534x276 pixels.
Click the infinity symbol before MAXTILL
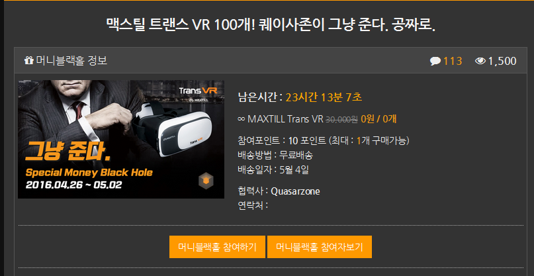pyautogui.click(x=241, y=119)
